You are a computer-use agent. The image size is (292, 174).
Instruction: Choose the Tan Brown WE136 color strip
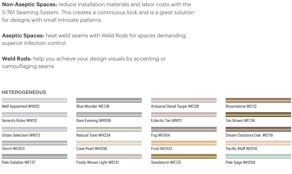pyautogui.click(x=258, y=114)
